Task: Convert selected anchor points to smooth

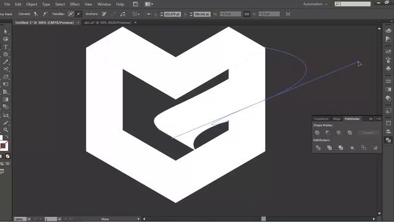Action: pos(46,14)
